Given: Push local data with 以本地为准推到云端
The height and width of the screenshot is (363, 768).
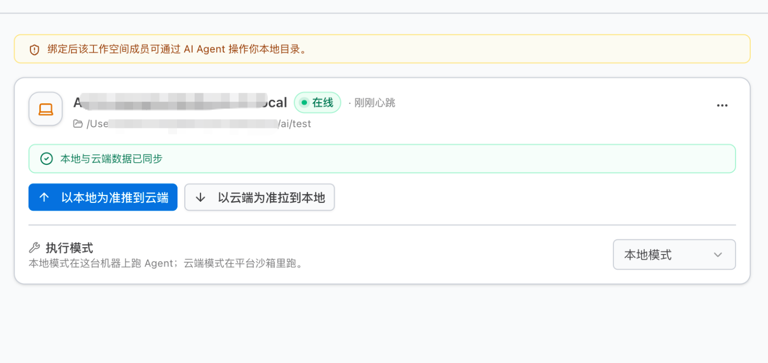Looking at the screenshot, I should tap(103, 197).
